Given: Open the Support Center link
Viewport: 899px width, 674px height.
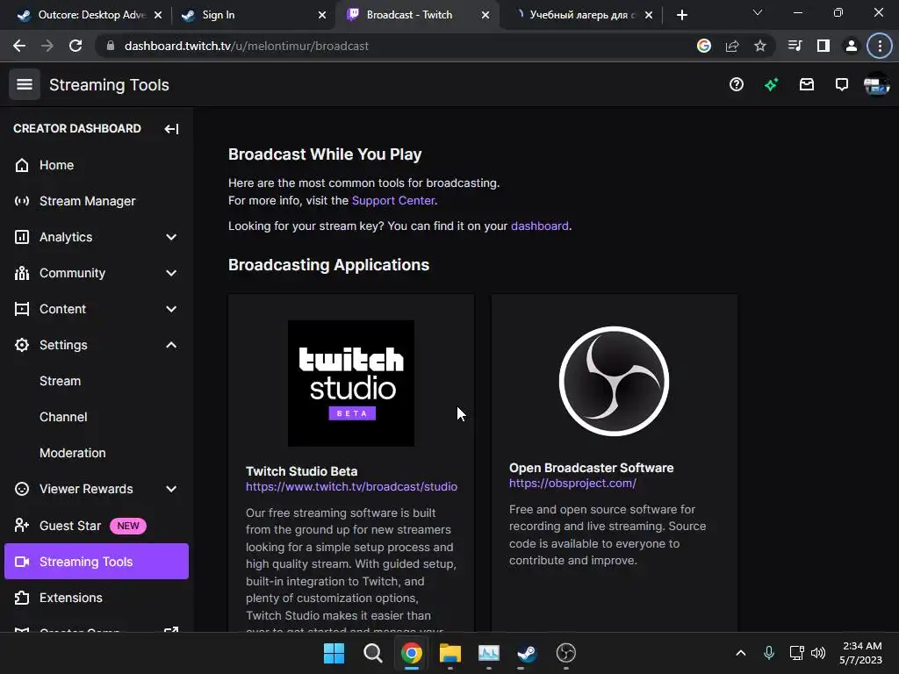Looking at the screenshot, I should (392, 201).
